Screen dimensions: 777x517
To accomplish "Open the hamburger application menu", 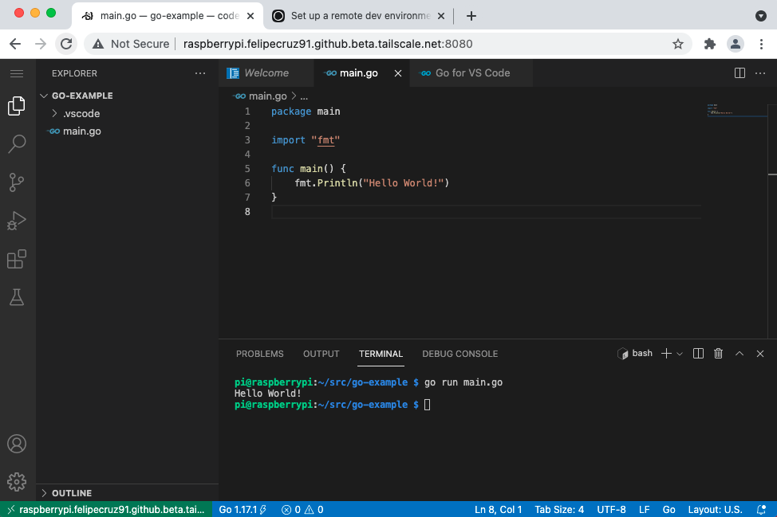I will coord(17,74).
